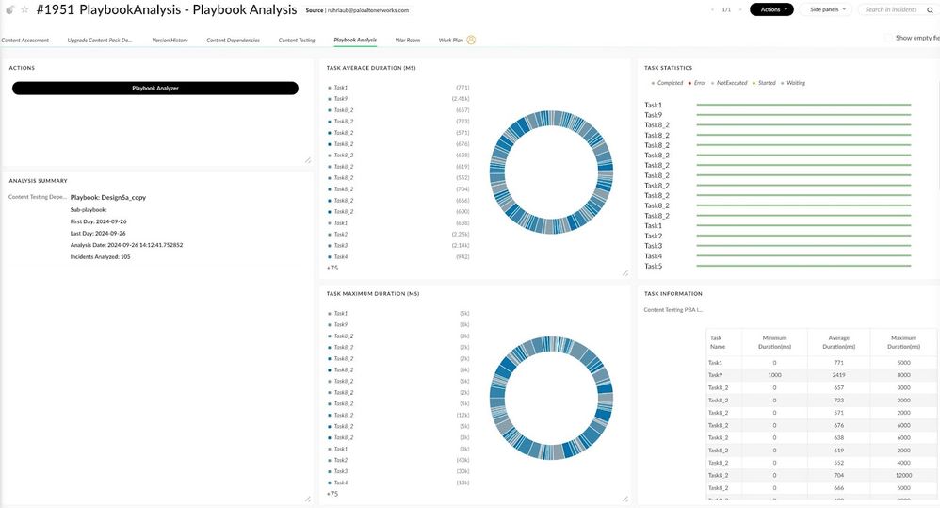Click the user icon next to Work Plan
Image resolution: width=940 pixels, height=508 pixels.
point(471,41)
